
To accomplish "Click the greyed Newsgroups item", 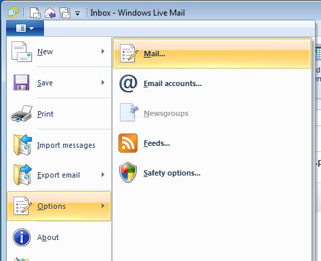I will point(212,113).
